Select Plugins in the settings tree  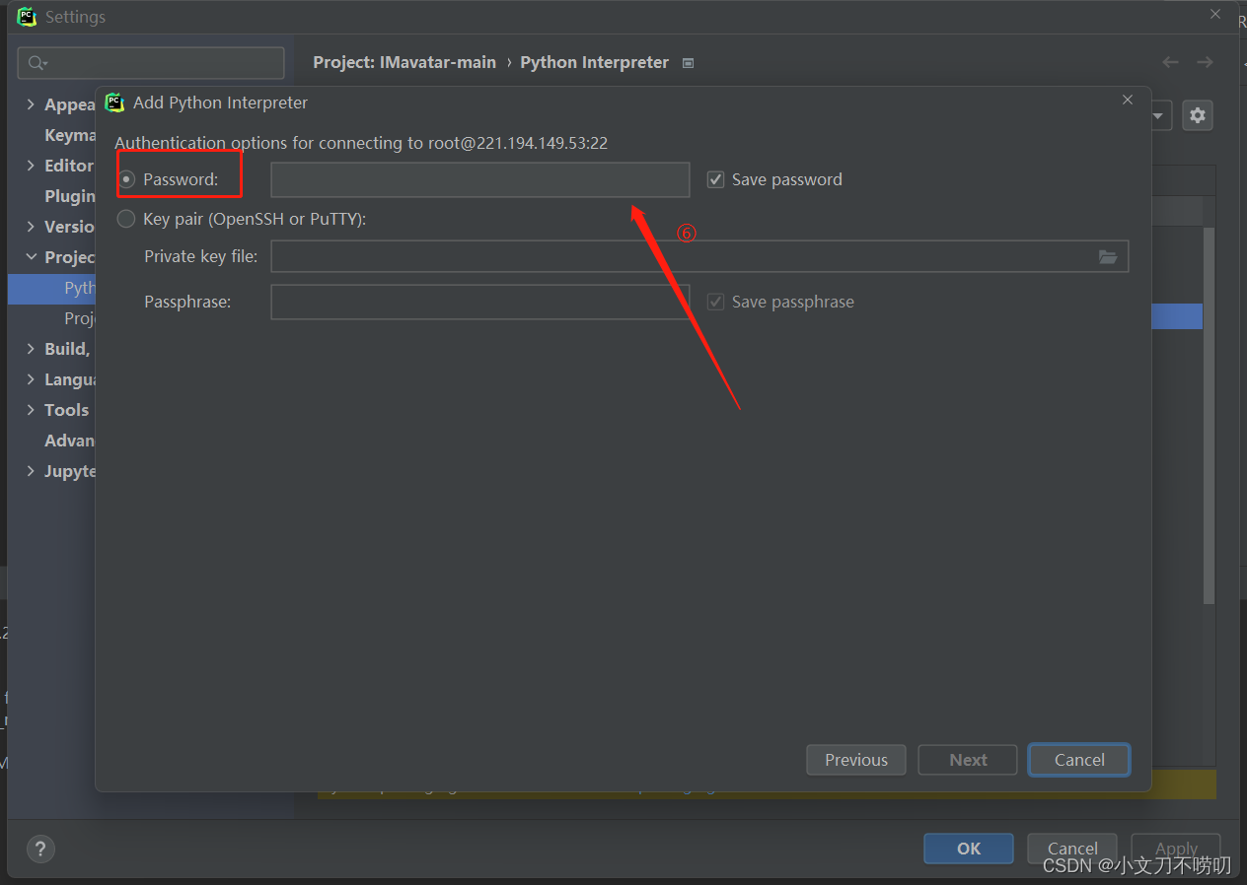pos(70,196)
